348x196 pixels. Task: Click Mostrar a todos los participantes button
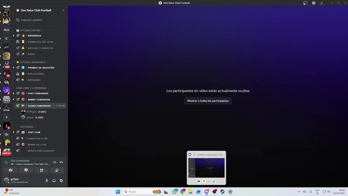208,101
